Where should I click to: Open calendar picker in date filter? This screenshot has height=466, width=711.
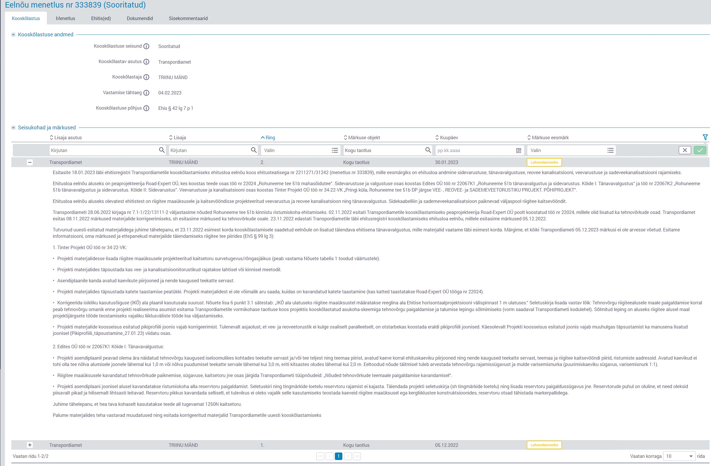519,151
